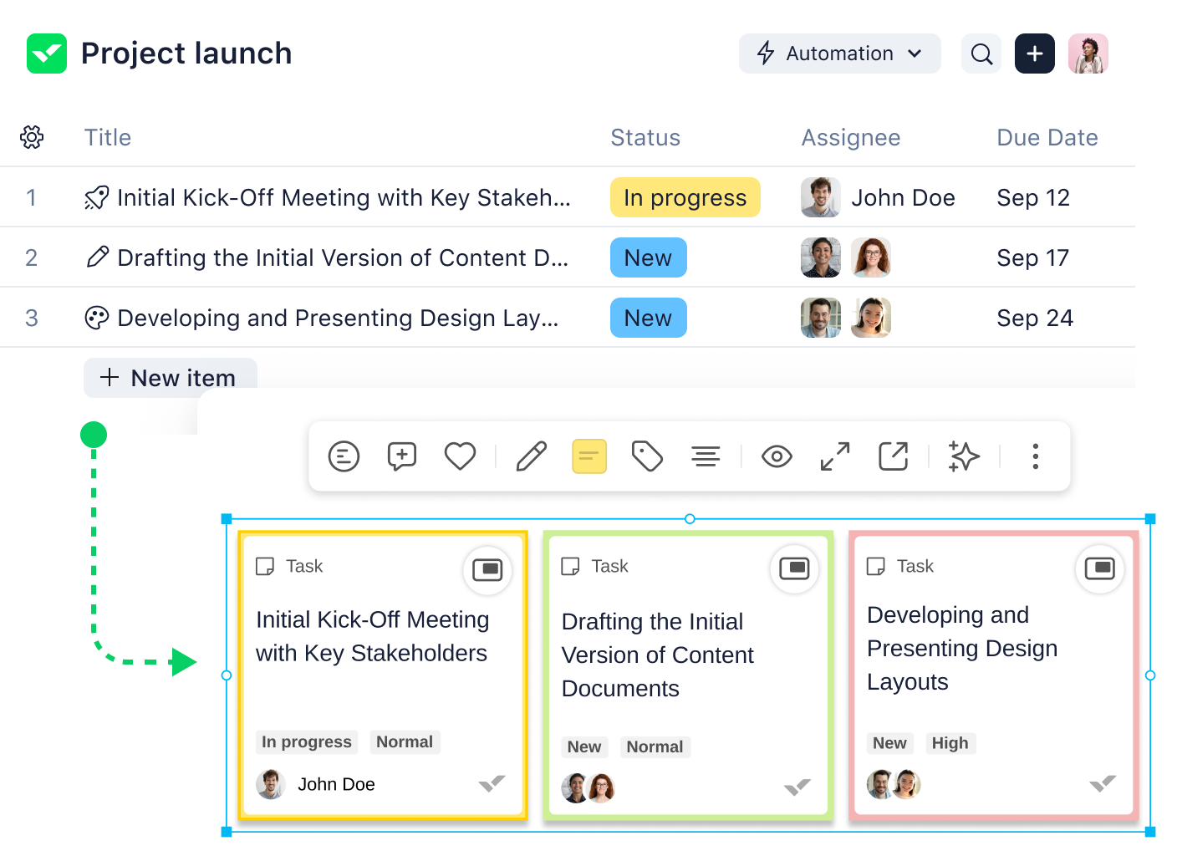Click the palette icon in row 3
Viewport: 1177px width, 856px height.
pyautogui.click(x=97, y=318)
